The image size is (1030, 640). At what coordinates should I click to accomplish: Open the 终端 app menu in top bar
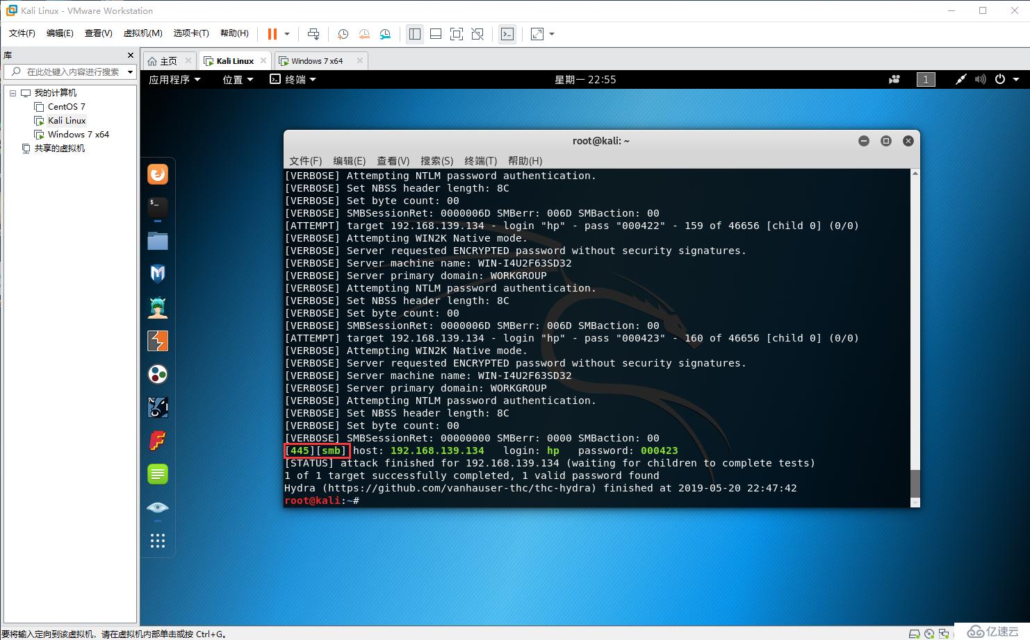pyautogui.click(x=293, y=79)
